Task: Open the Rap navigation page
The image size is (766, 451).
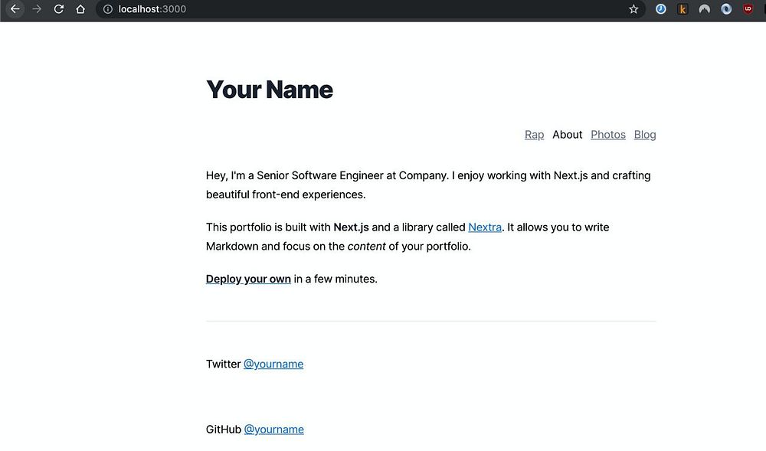Action: (534, 135)
